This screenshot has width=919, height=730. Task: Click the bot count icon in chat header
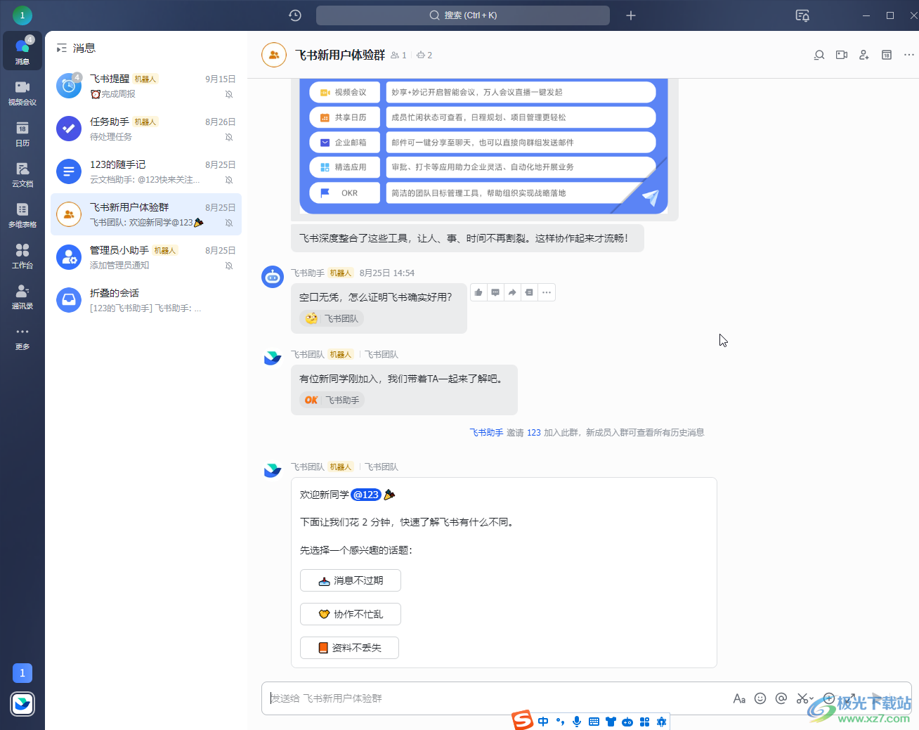pyautogui.click(x=424, y=56)
